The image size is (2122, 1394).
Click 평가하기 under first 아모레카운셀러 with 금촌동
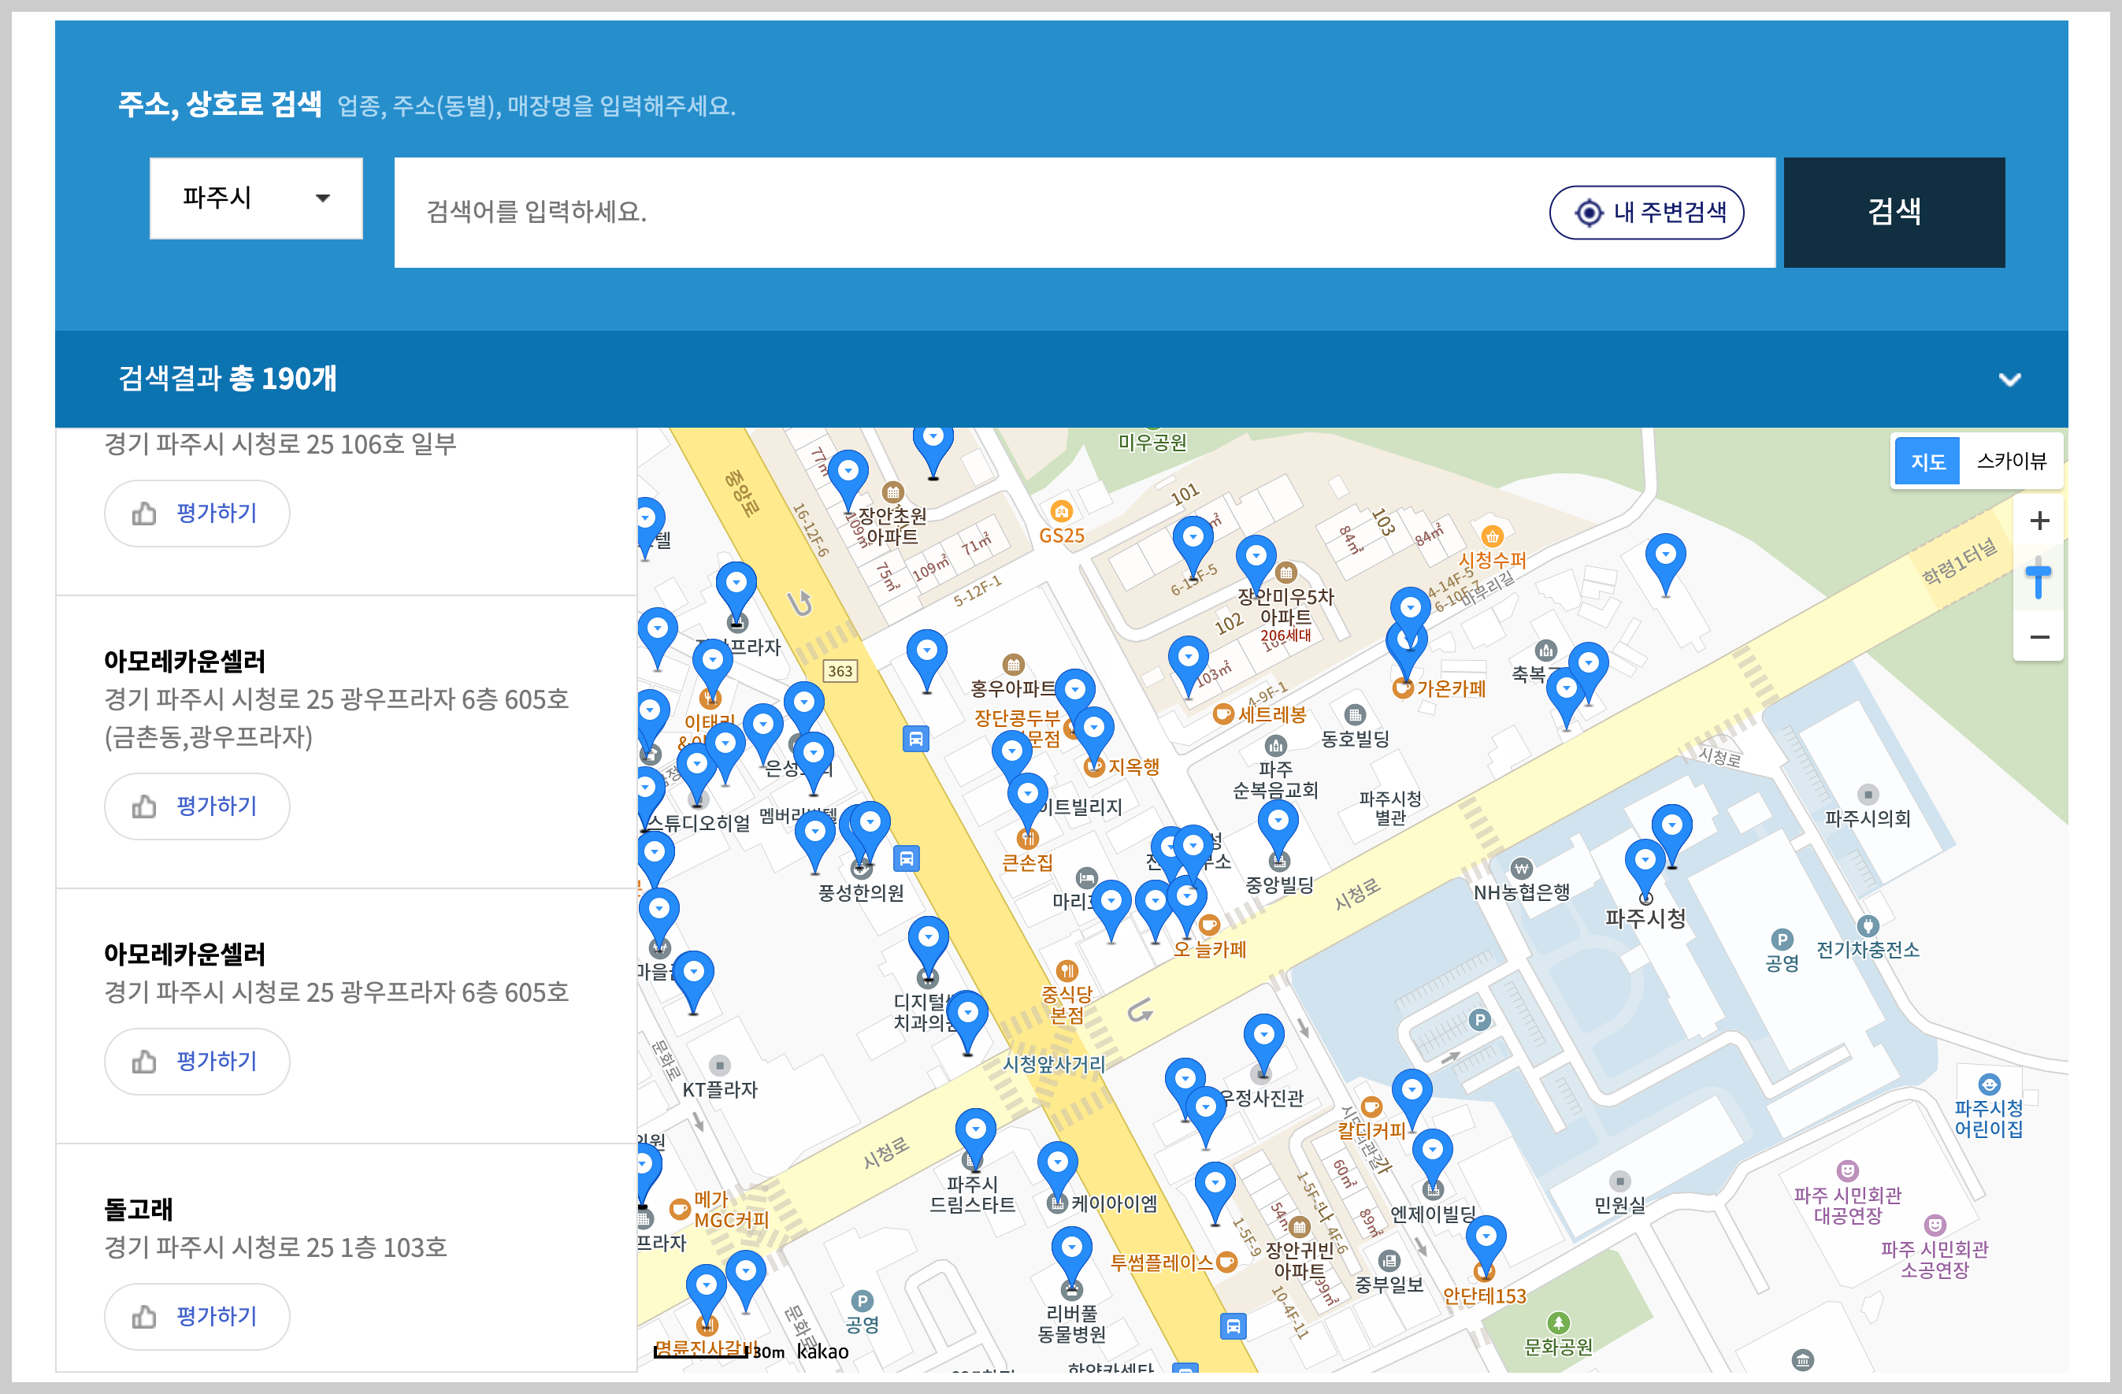click(x=197, y=806)
